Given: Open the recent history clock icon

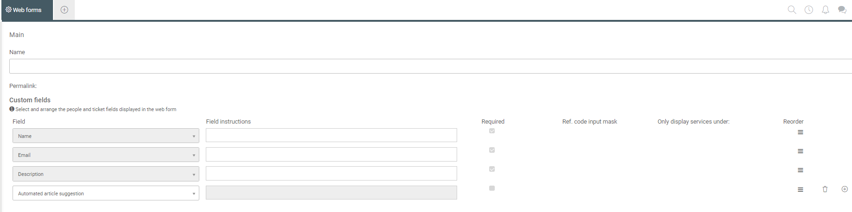Looking at the screenshot, I should point(809,10).
